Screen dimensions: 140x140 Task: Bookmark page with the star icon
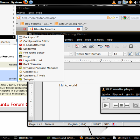point(113,18)
